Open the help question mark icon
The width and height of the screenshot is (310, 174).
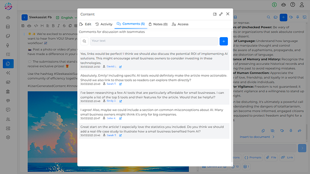point(293,5)
